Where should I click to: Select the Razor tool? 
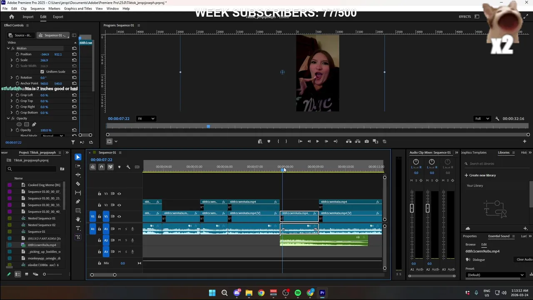point(78,184)
